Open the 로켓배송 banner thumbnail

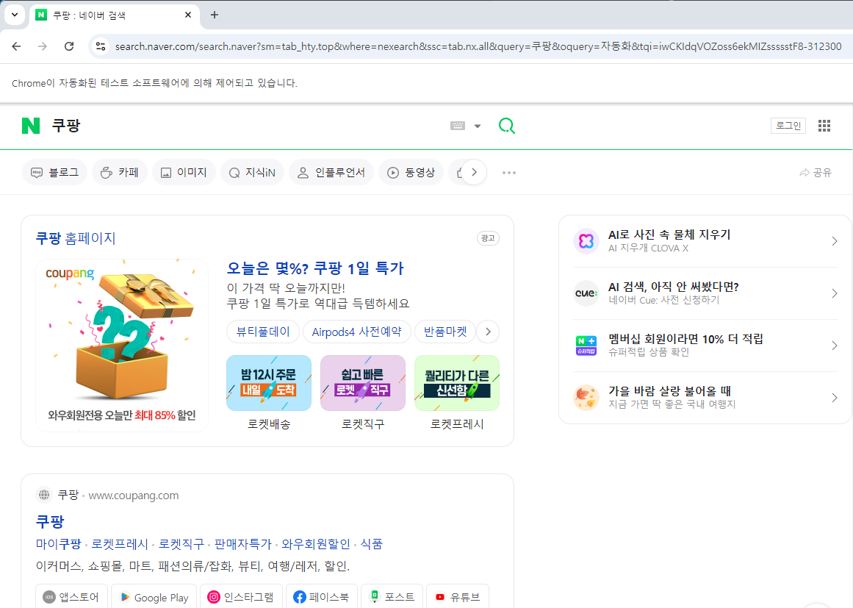click(269, 383)
